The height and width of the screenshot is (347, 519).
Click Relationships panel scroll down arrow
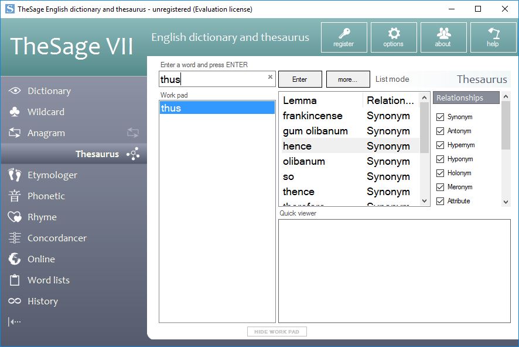pyautogui.click(x=506, y=202)
